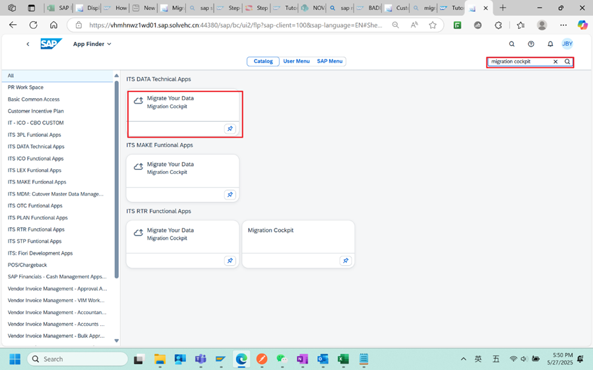Select ITS ICO Functional Apps catalog

pos(58,159)
